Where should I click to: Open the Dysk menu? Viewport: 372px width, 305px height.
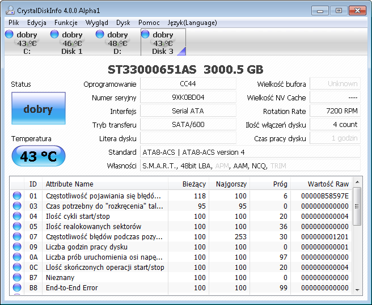pyautogui.click(x=123, y=23)
